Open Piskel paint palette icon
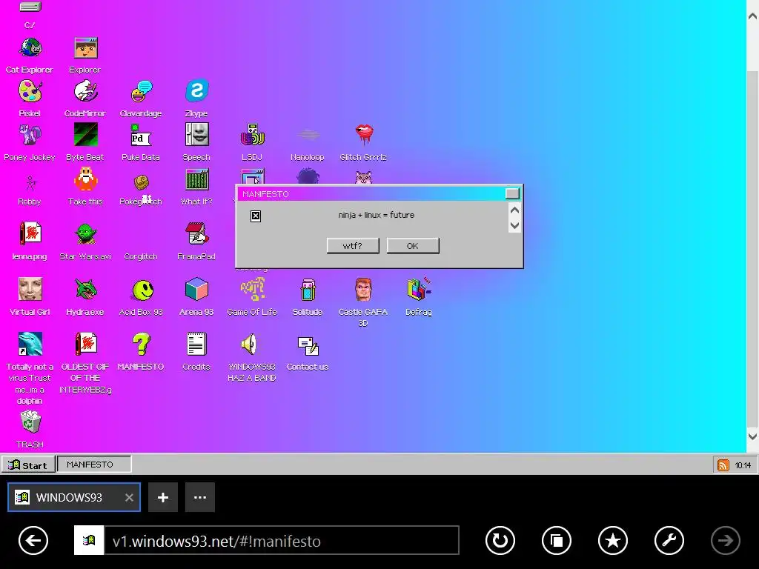This screenshot has width=759, height=569. [x=30, y=91]
